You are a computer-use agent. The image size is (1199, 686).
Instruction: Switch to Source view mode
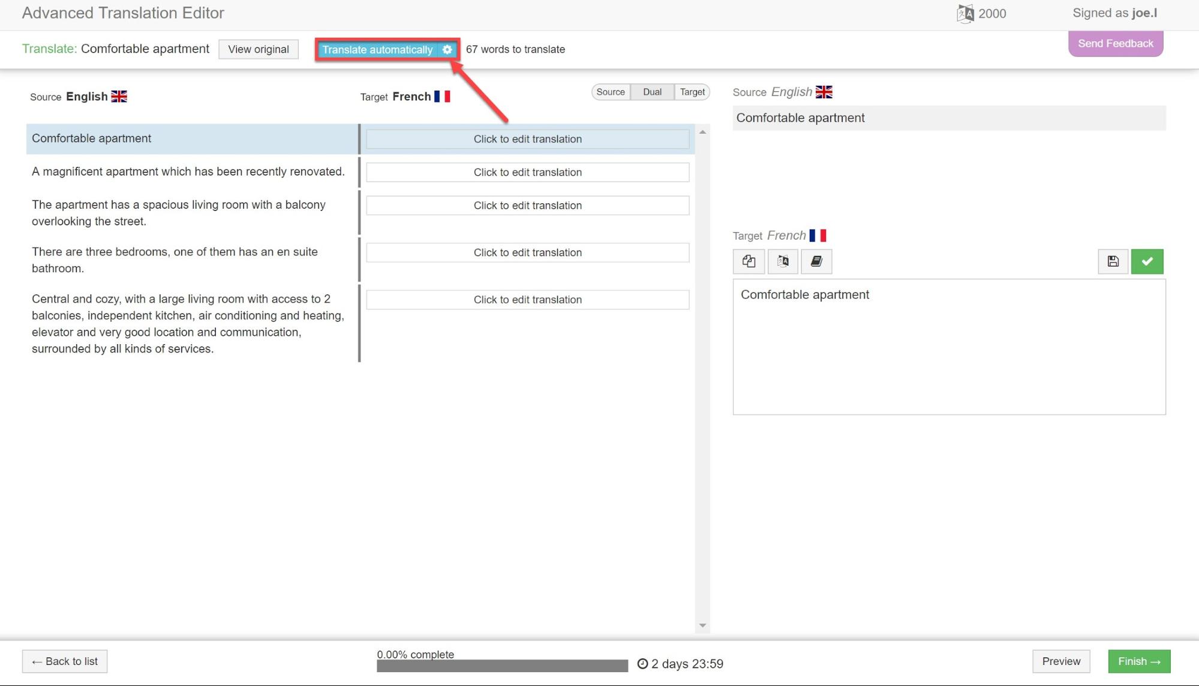pyautogui.click(x=611, y=92)
